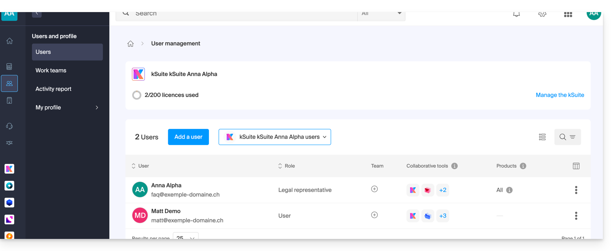
Task: Click the Add a user button
Action: coord(188,137)
